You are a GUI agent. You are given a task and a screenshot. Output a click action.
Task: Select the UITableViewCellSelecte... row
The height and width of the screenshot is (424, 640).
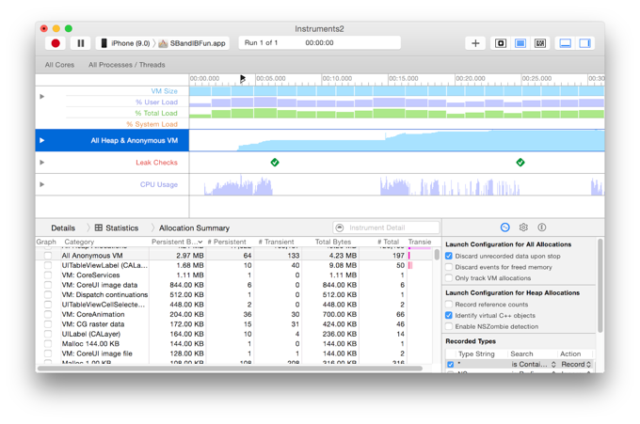[234, 305]
